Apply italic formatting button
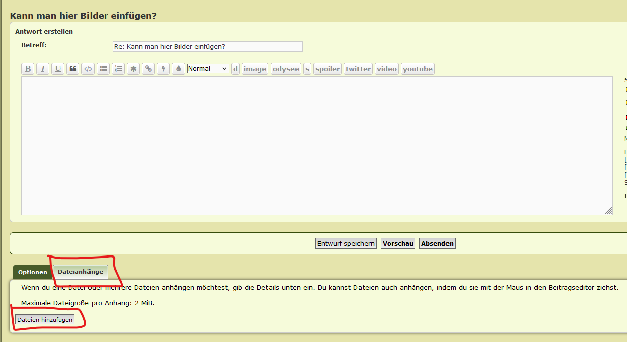The width and height of the screenshot is (627, 342). (x=43, y=69)
